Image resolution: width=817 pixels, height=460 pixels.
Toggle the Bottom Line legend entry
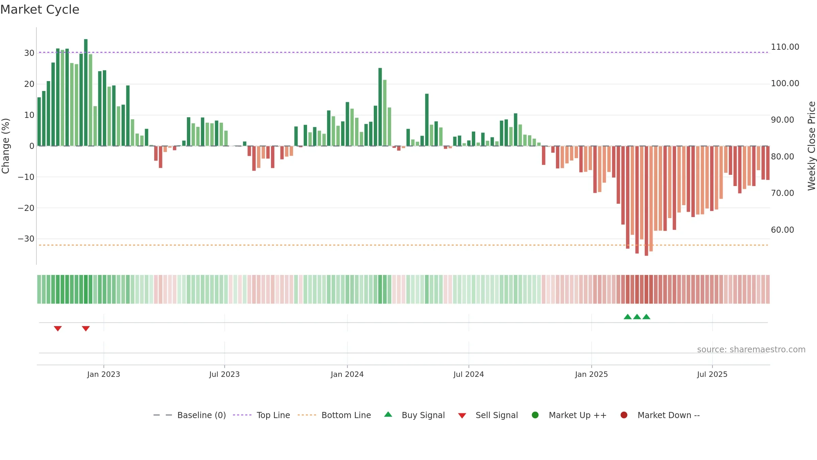334,415
